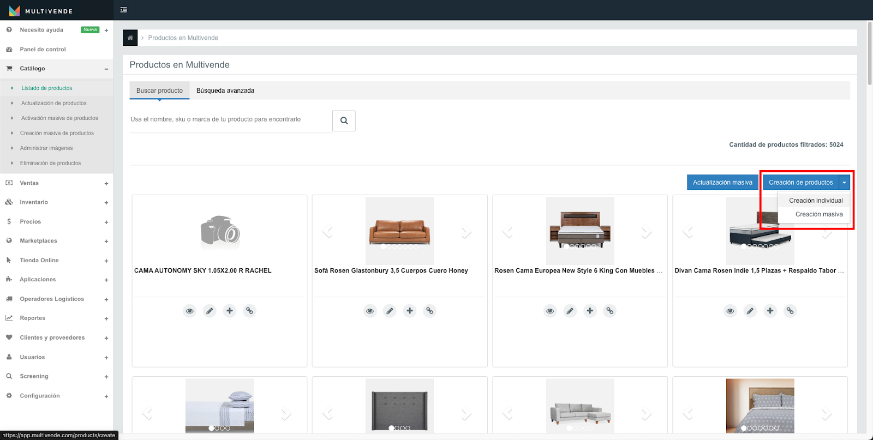Open Activación masiva de productos
Image resolution: width=873 pixels, height=440 pixels.
coord(59,118)
